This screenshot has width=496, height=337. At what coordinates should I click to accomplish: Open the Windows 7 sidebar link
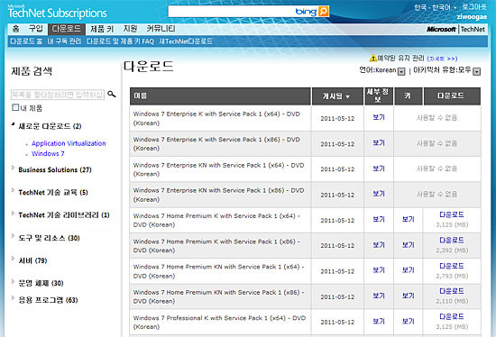tap(48, 154)
